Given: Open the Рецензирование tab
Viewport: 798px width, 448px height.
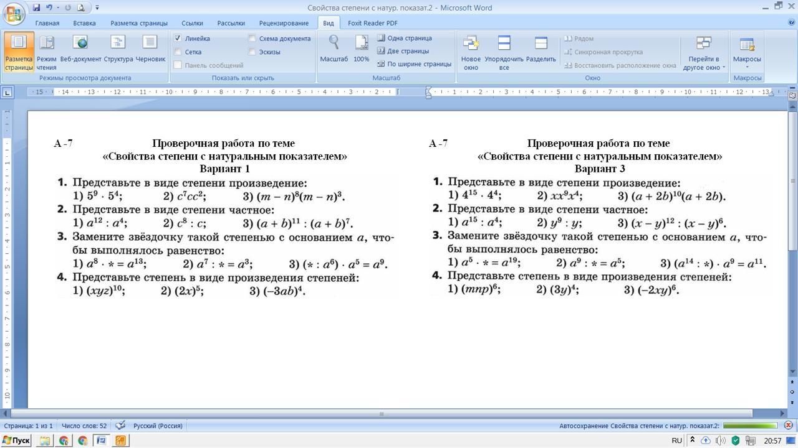Looking at the screenshot, I should click(284, 23).
